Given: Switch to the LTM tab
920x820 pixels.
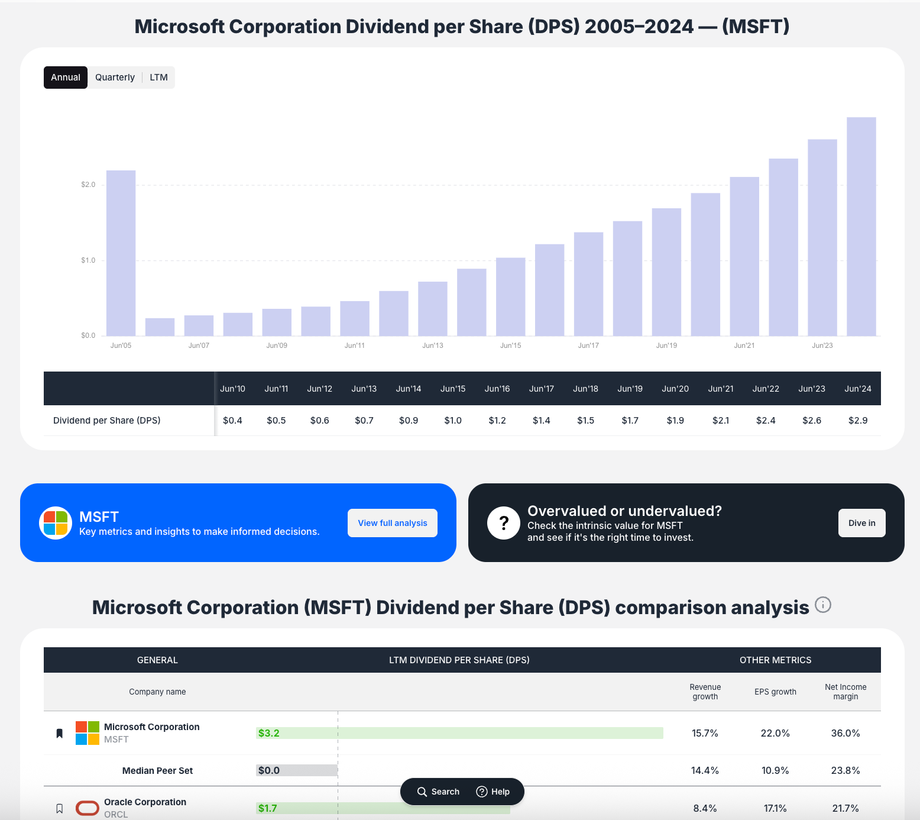Looking at the screenshot, I should [158, 78].
